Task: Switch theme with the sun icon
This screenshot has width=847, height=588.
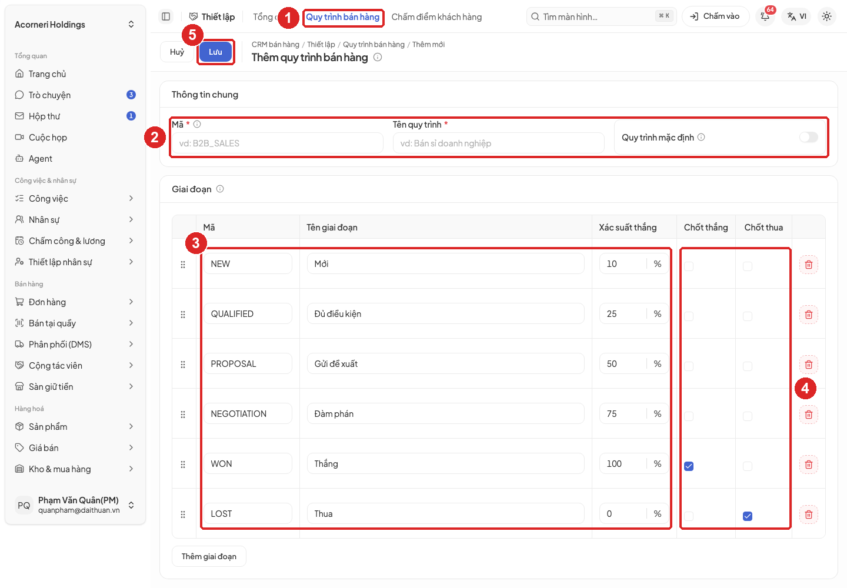Action: pos(826,16)
